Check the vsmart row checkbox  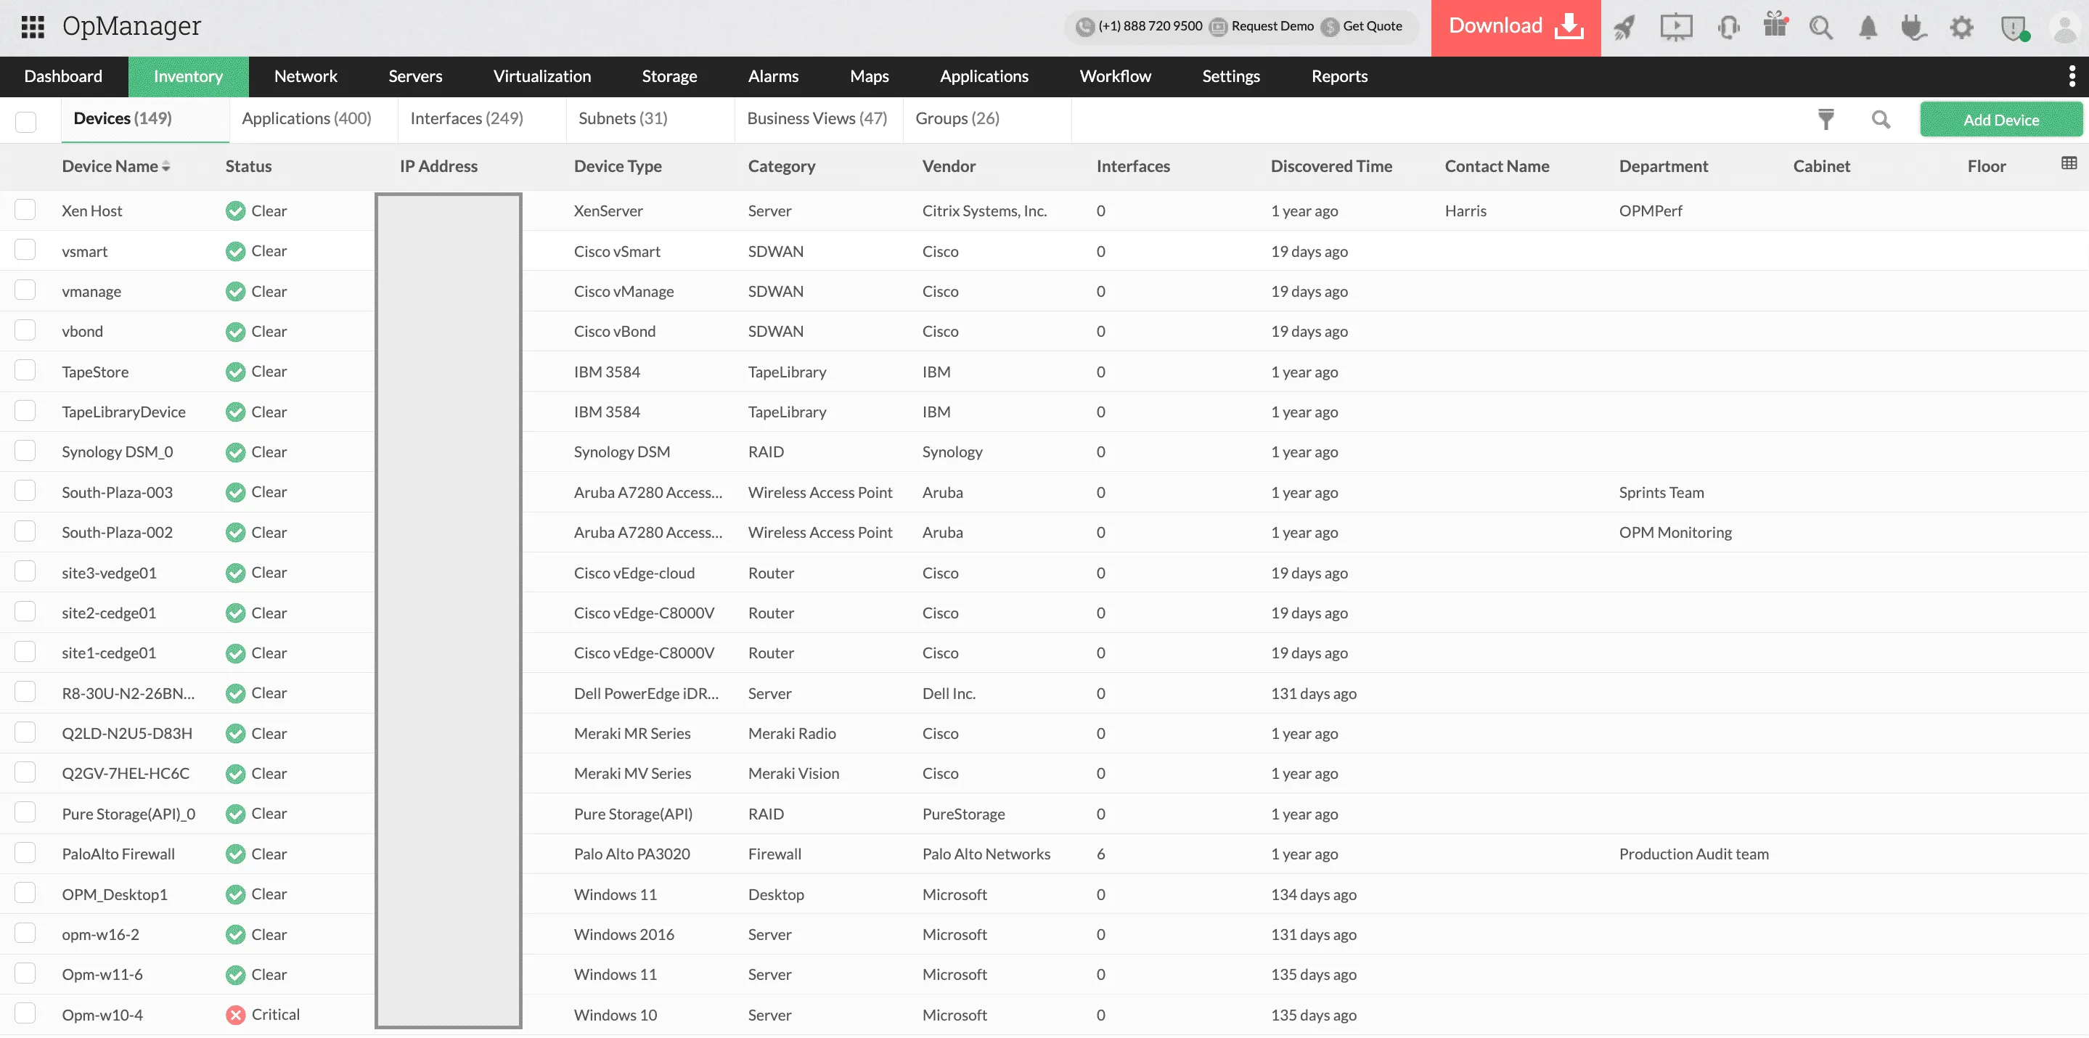pos(25,249)
